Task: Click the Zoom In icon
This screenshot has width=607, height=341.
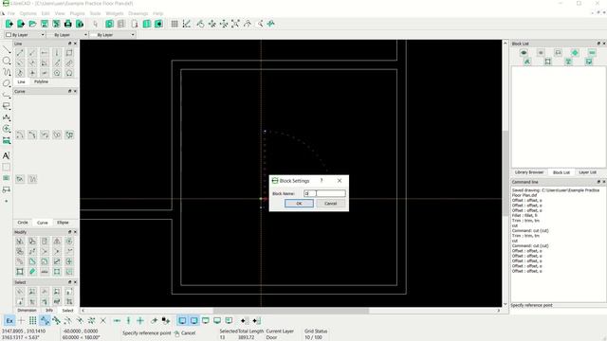Action: (x=212, y=24)
